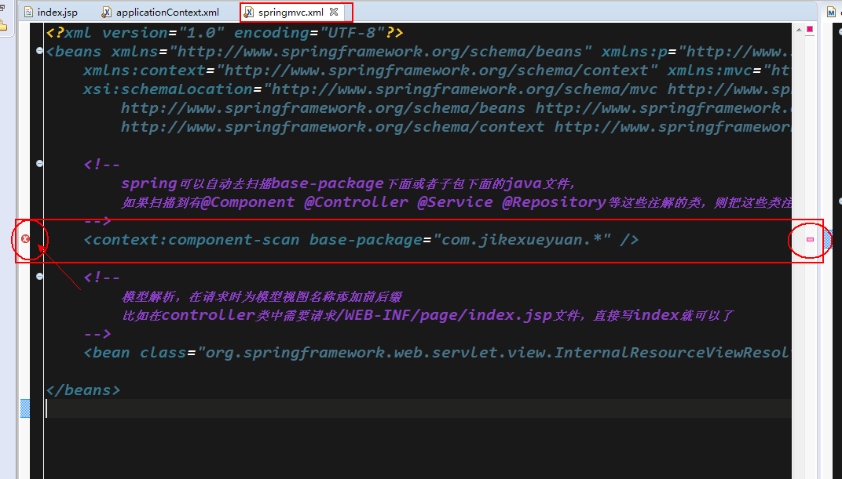Screen dimensions: 842x479
Task: Click the red error marker beside context:component-scan
Action: click(x=25, y=238)
